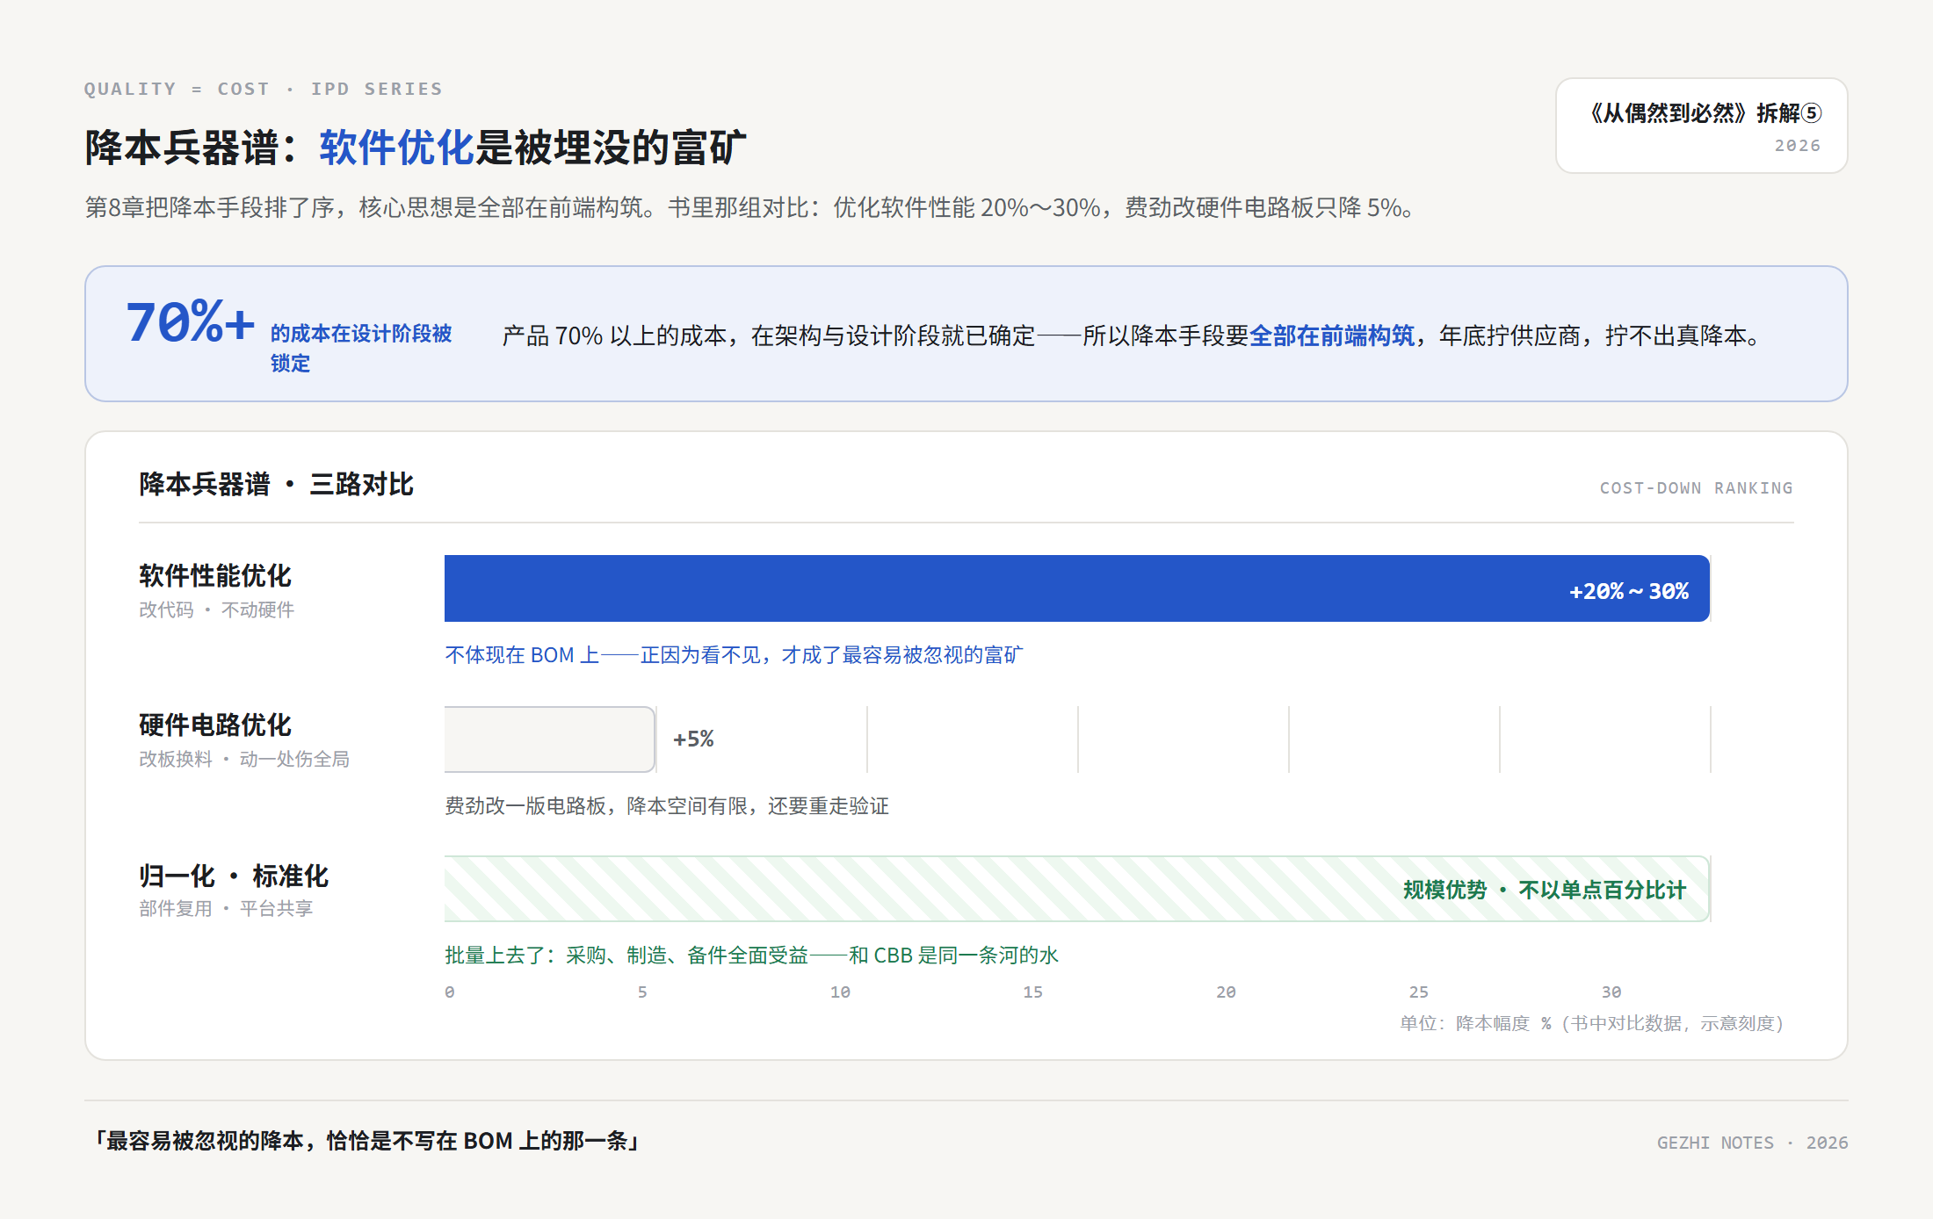Click the blue +20%～30% software bar
The image size is (1933, 1219).
coord(1076,588)
